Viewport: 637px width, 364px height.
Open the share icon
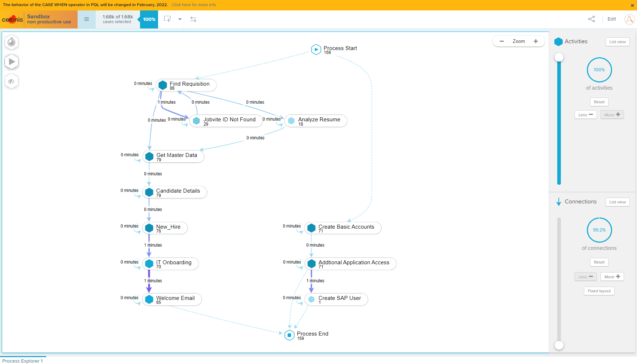tap(592, 19)
